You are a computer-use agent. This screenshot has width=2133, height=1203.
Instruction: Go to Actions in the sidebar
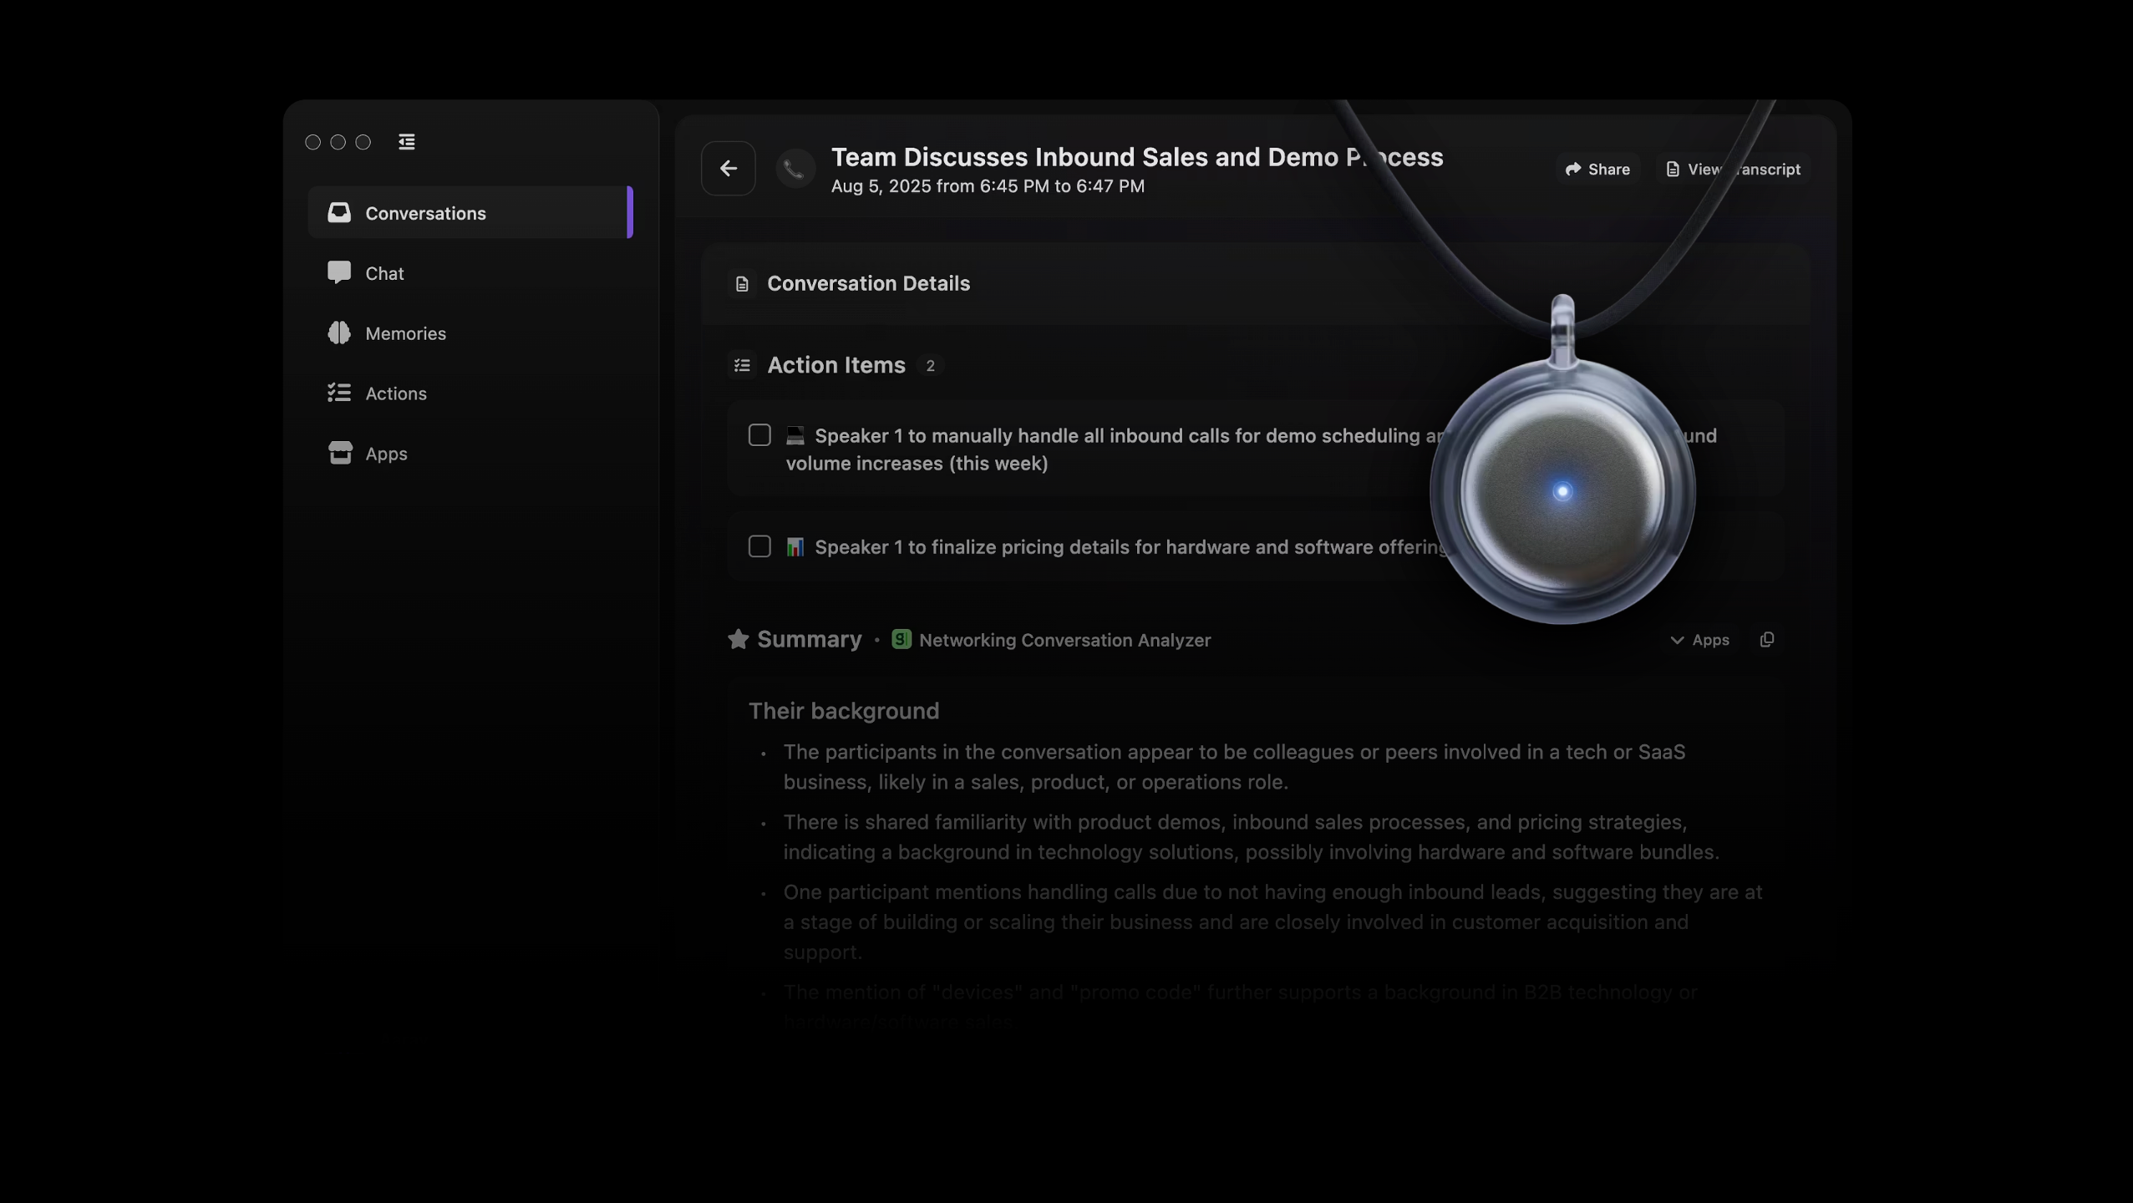coord(395,393)
